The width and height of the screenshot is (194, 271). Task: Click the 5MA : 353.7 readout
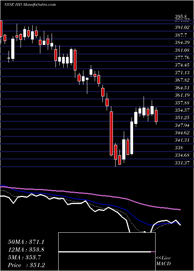coord(24,257)
